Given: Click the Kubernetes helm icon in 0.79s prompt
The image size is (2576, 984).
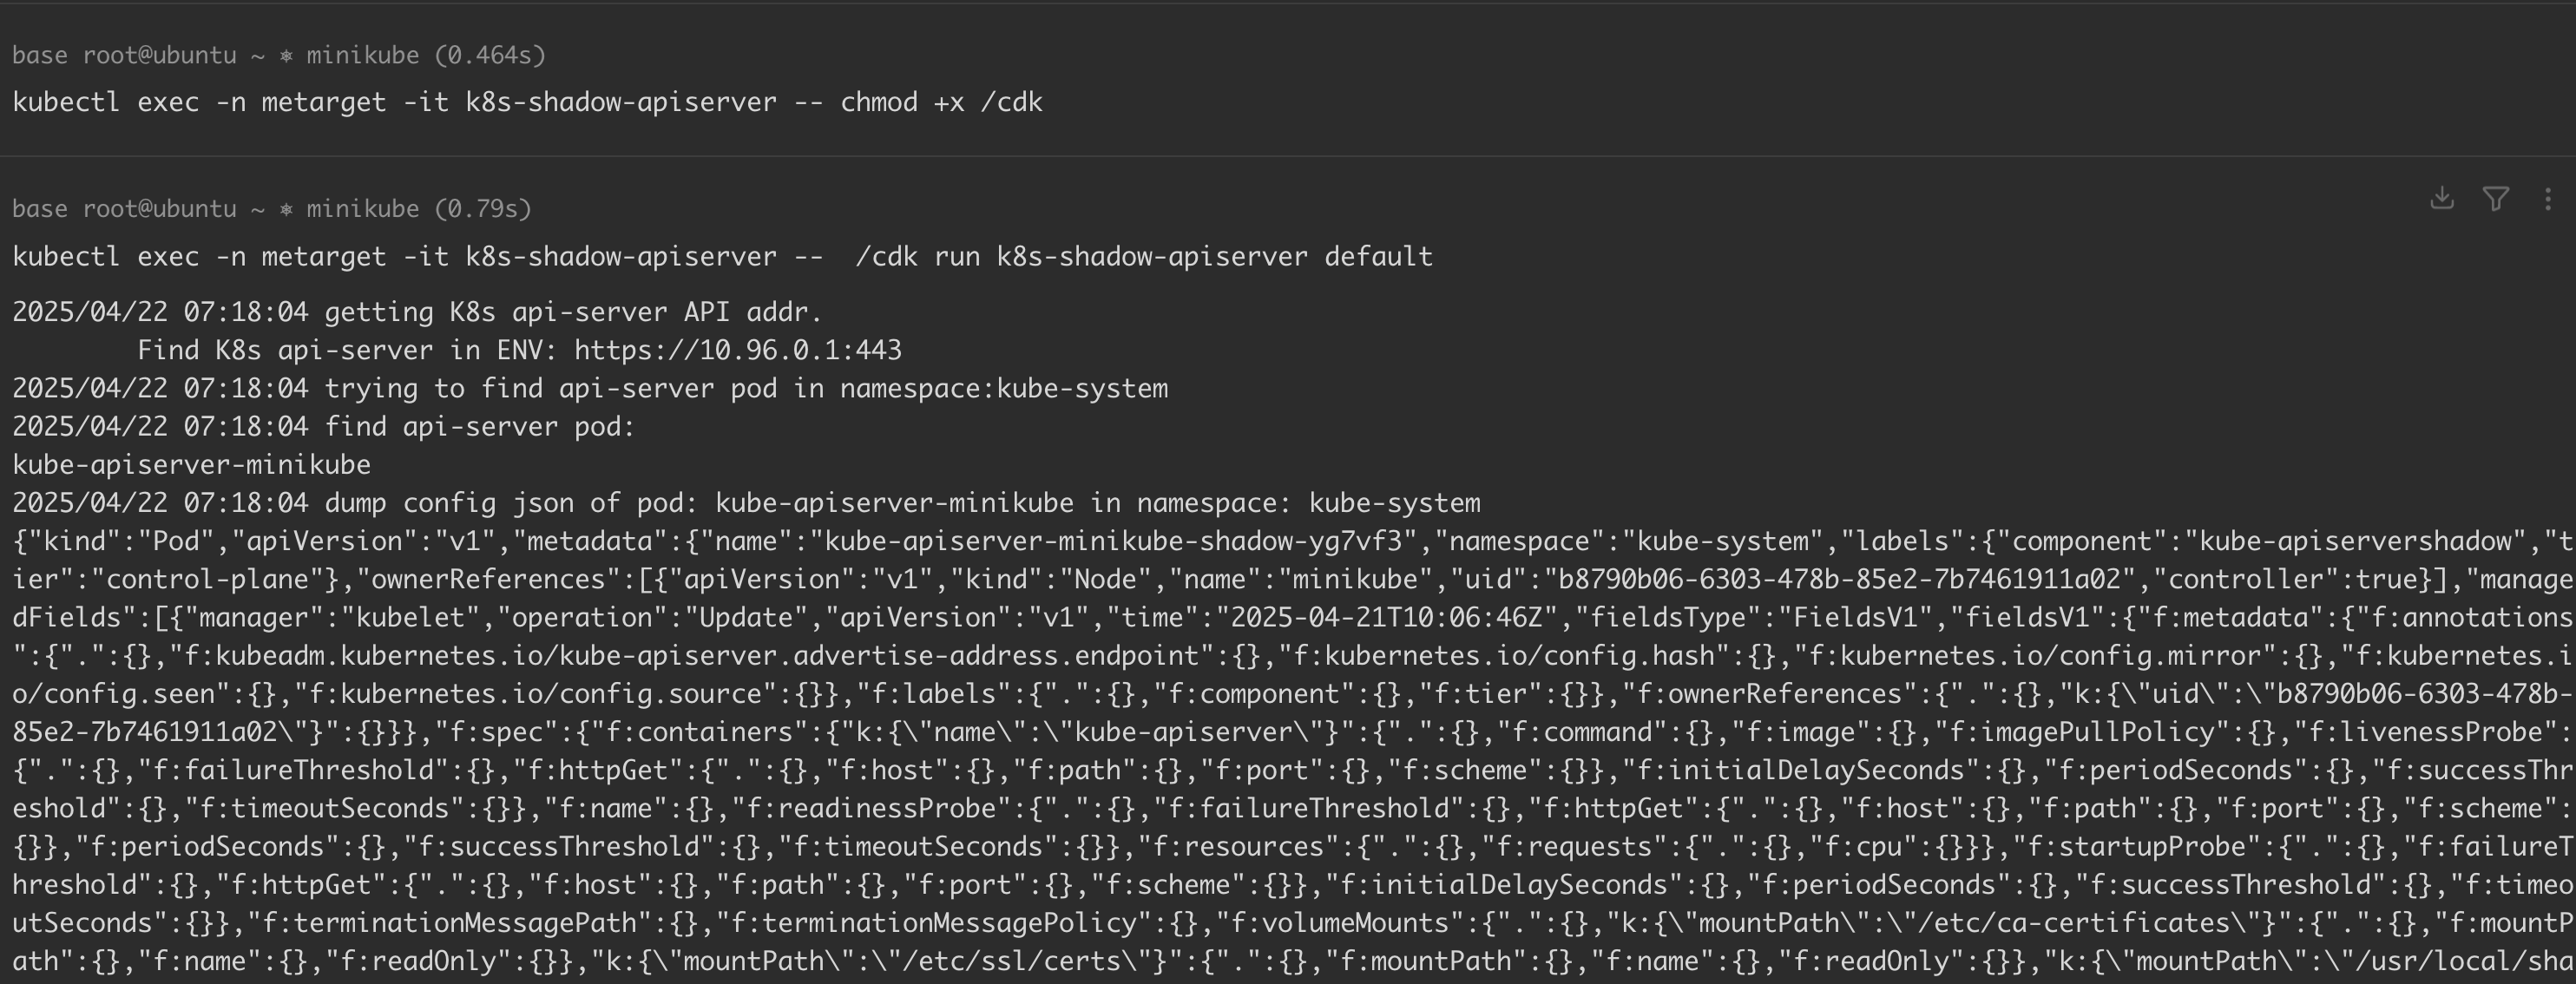Looking at the screenshot, I should 286,209.
